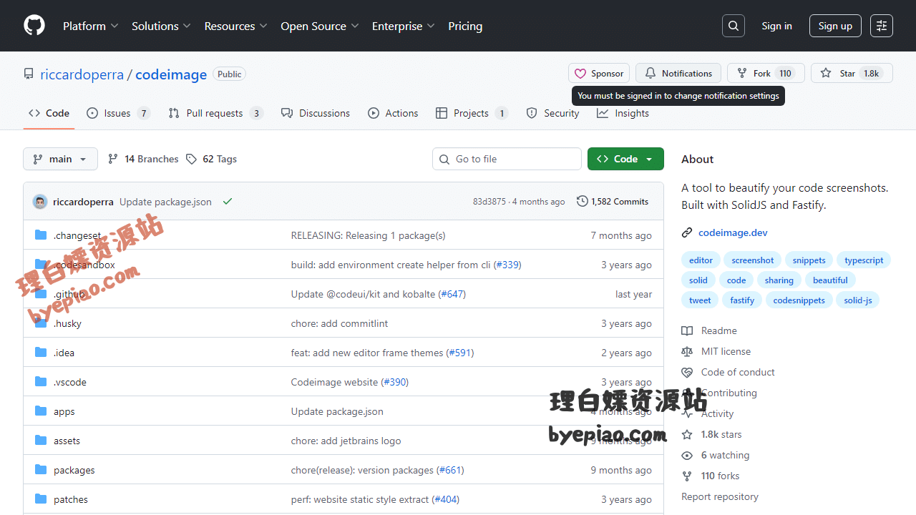Select the Code tab
The width and height of the screenshot is (916, 515).
pyautogui.click(x=49, y=113)
